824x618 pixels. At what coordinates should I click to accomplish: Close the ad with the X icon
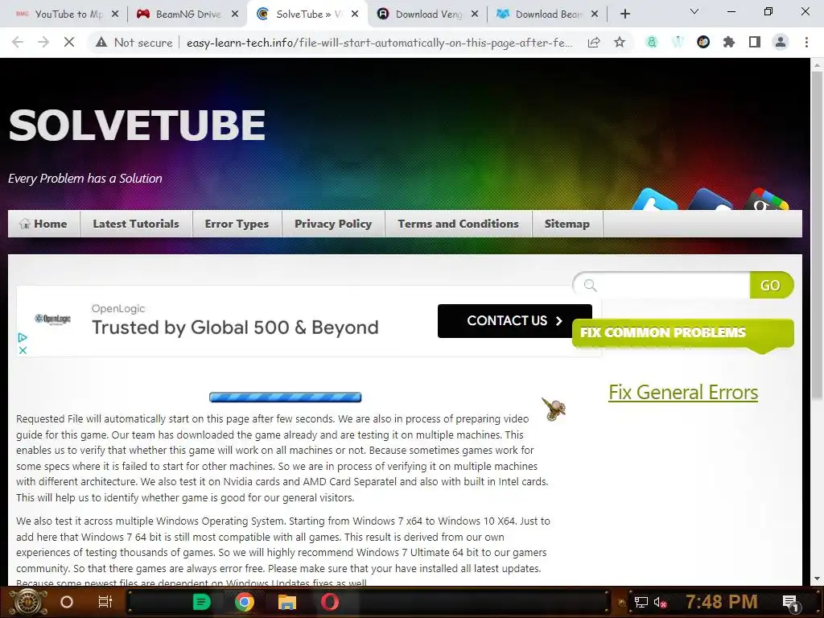[23, 350]
